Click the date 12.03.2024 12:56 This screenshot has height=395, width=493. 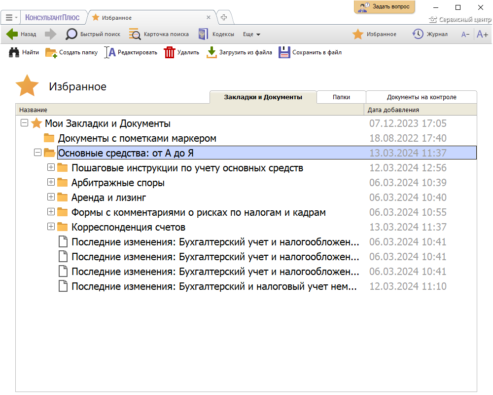click(x=408, y=167)
